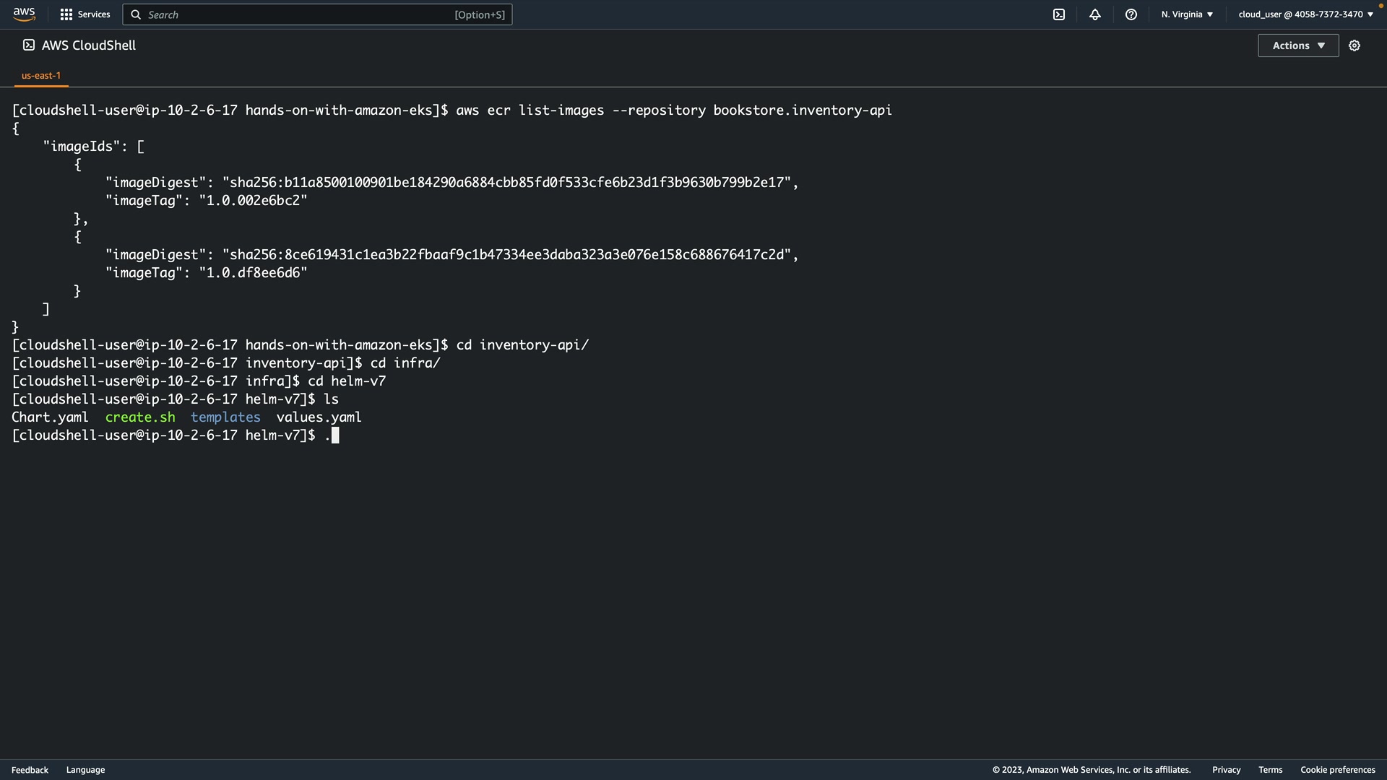The image size is (1387, 780).
Task: Open the Privacy footer link
Action: tap(1226, 770)
